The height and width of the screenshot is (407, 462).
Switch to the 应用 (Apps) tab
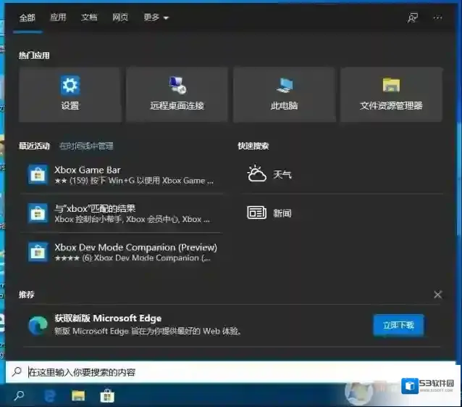coord(58,17)
